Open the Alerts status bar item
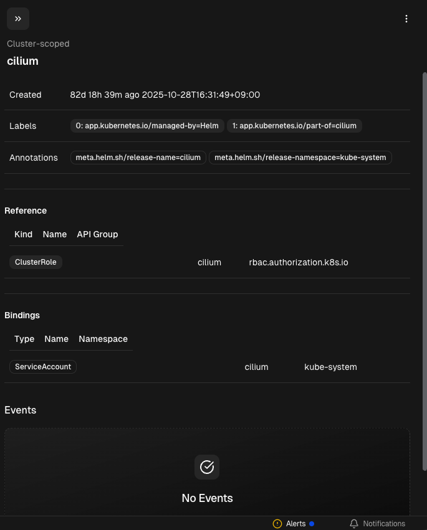Screen dimensions: 427x530 (295, 524)
